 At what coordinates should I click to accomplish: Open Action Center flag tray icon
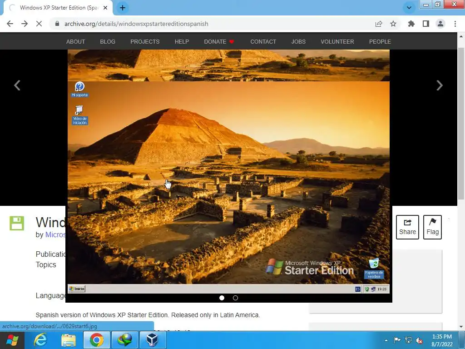[x=397, y=340]
